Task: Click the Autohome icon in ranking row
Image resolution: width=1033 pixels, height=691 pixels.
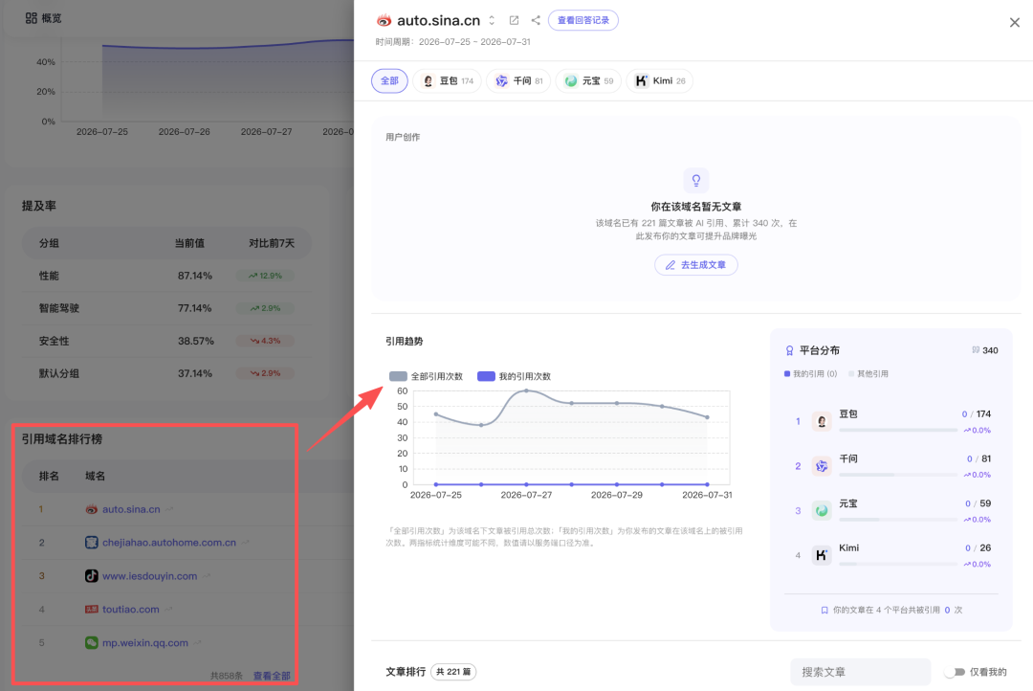Action: pos(92,543)
